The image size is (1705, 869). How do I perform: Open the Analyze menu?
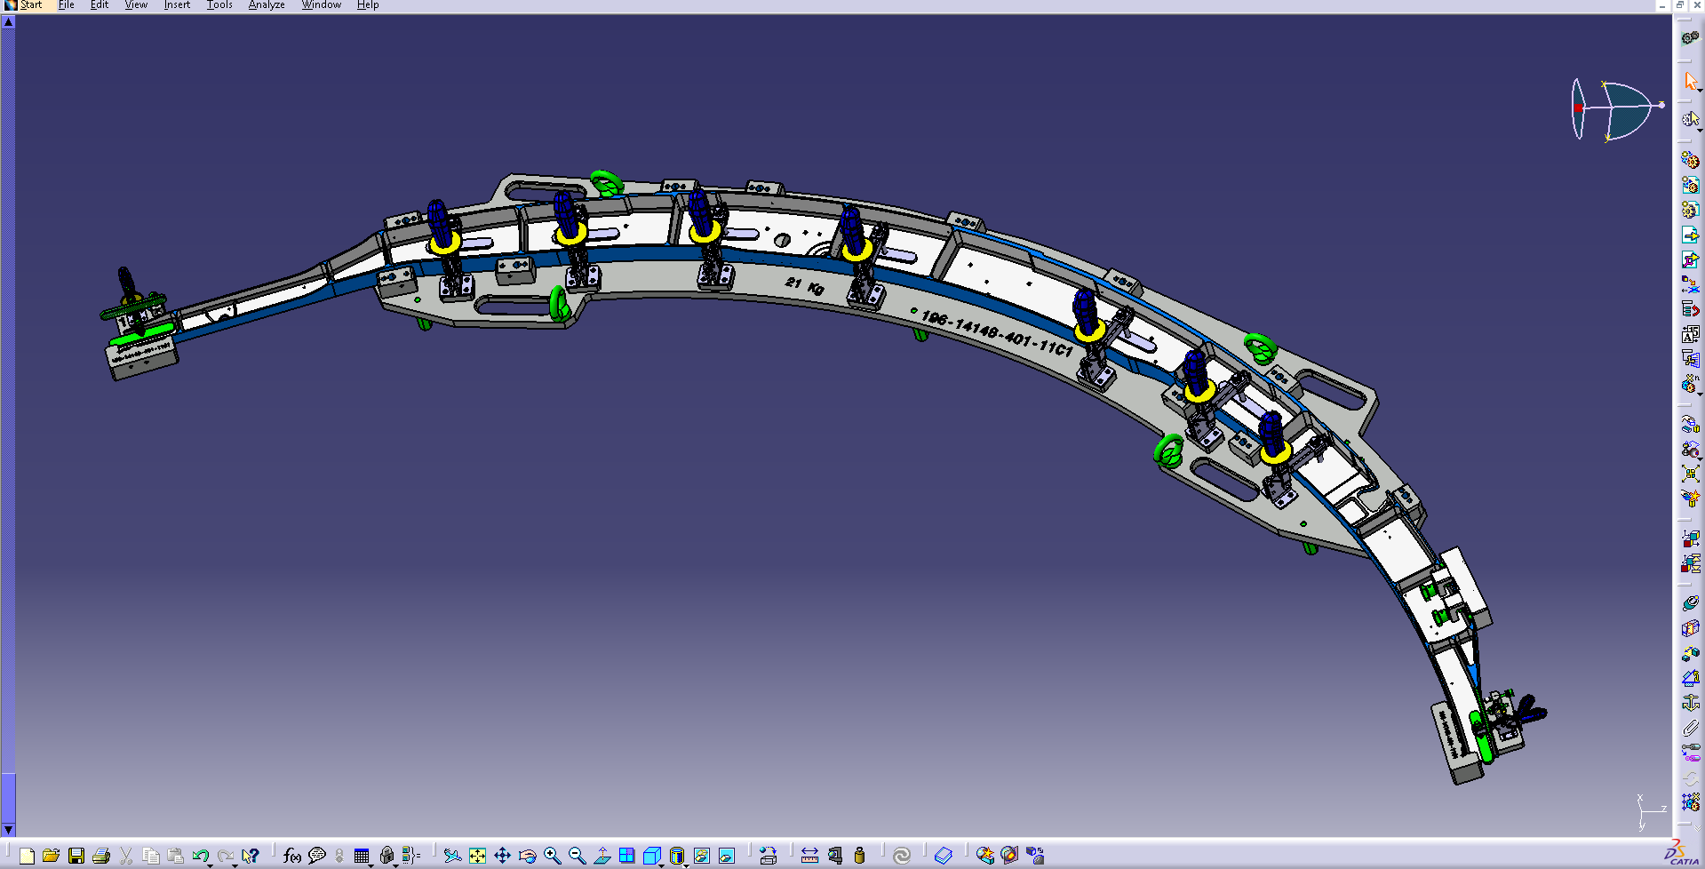pos(267,5)
